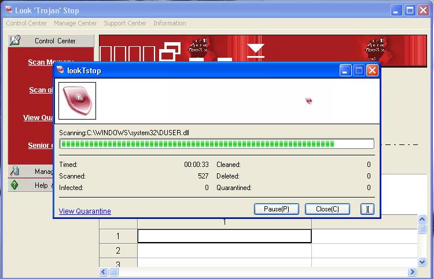
Task: Click the Look 'Trojan' Stop title icon
Action: (x=9, y=10)
